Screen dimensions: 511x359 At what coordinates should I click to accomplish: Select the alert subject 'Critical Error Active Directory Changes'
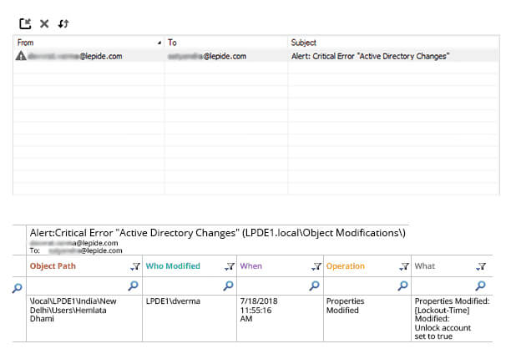click(370, 56)
